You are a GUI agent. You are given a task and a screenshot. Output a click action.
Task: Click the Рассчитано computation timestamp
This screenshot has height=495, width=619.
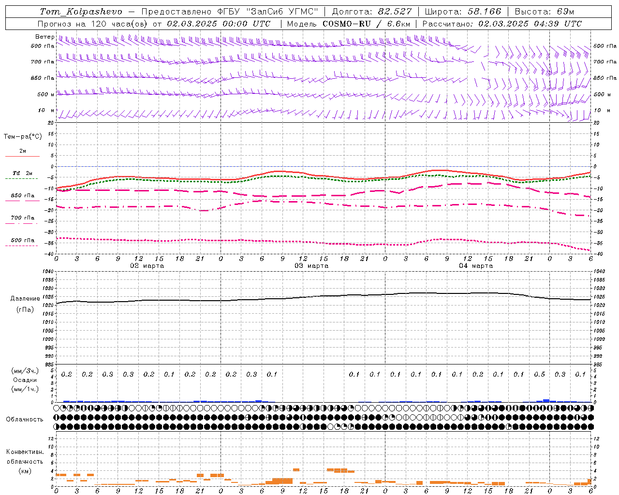(502, 24)
